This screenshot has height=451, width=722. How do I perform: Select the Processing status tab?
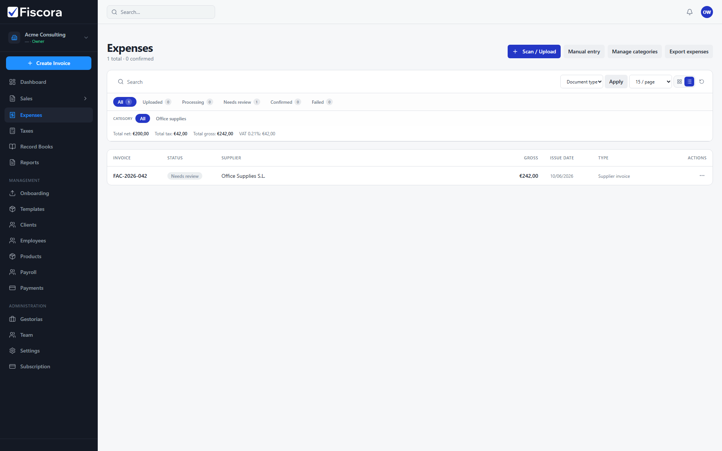pyautogui.click(x=197, y=102)
